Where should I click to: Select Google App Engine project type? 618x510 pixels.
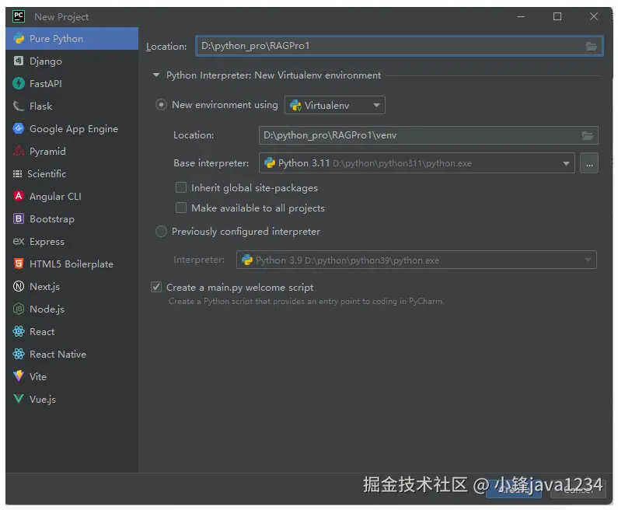click(x=72, y=128)
